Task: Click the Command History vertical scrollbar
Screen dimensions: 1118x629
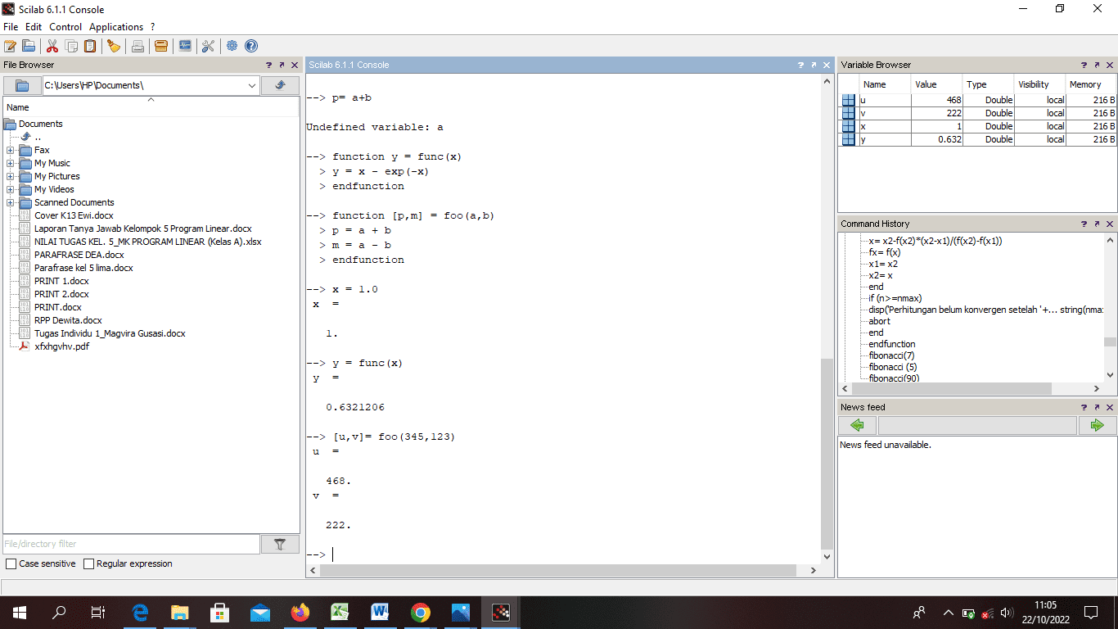Action: [x=1110, y=342]
